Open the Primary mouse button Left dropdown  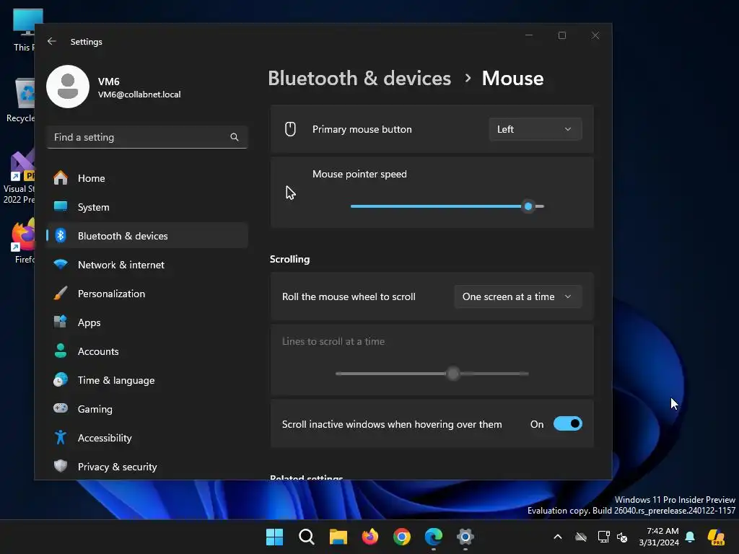point(535,129)
